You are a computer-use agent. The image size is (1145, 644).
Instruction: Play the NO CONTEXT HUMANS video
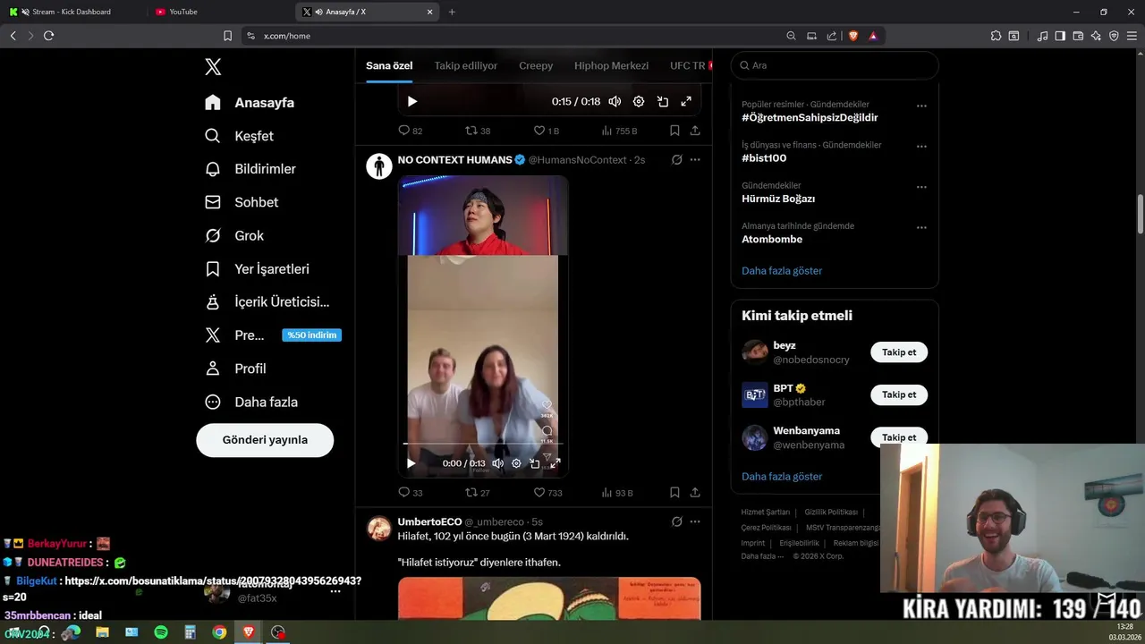click(x=411, y=463)
